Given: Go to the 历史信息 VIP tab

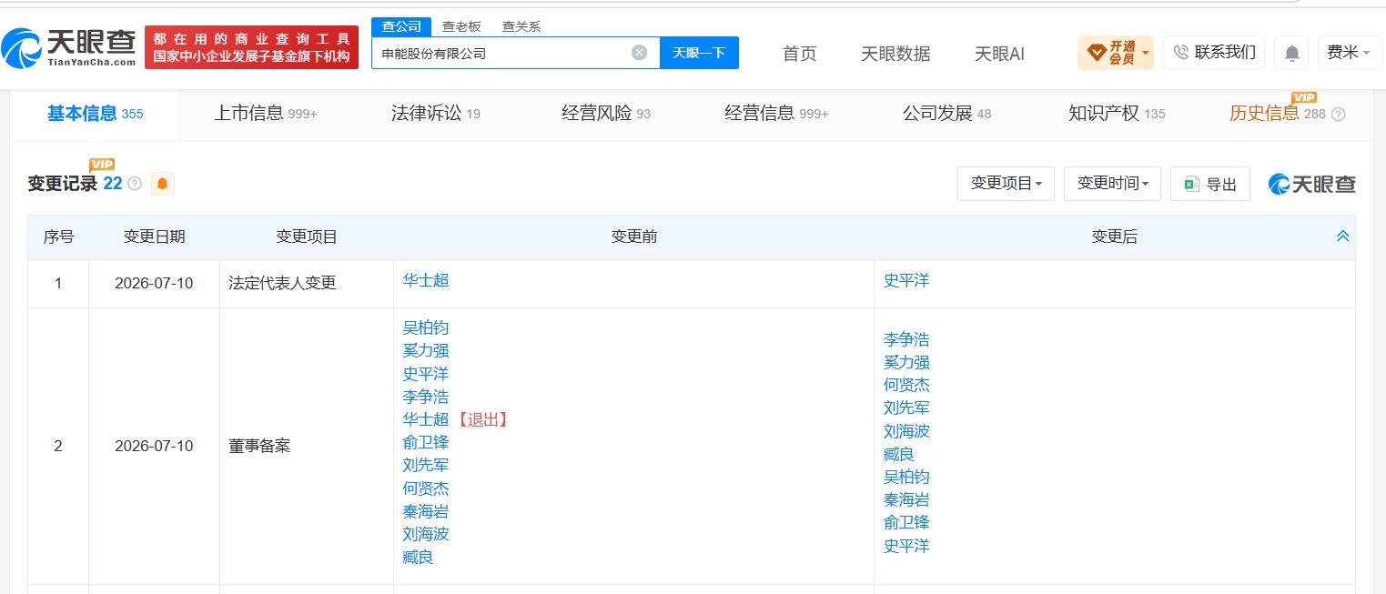Looking at the screenshot, I should tap(1278, 114).
